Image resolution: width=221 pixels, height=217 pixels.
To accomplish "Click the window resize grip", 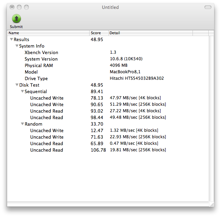I will pyautogui.click(x=211, y=204).
